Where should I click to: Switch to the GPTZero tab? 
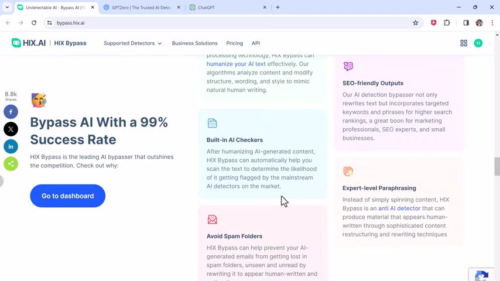click(x=142, y=8)
